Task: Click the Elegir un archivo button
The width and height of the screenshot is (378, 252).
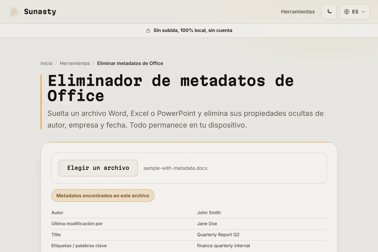Action: pyautogui.click(x=98, y=168)
